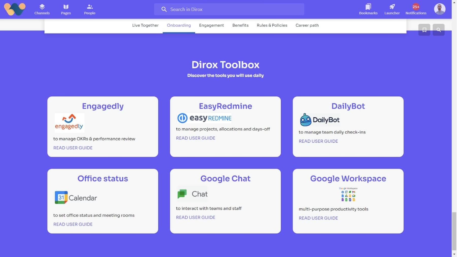Open the Channels section
This screenshot has height=257, width=457.
point(42,9)
